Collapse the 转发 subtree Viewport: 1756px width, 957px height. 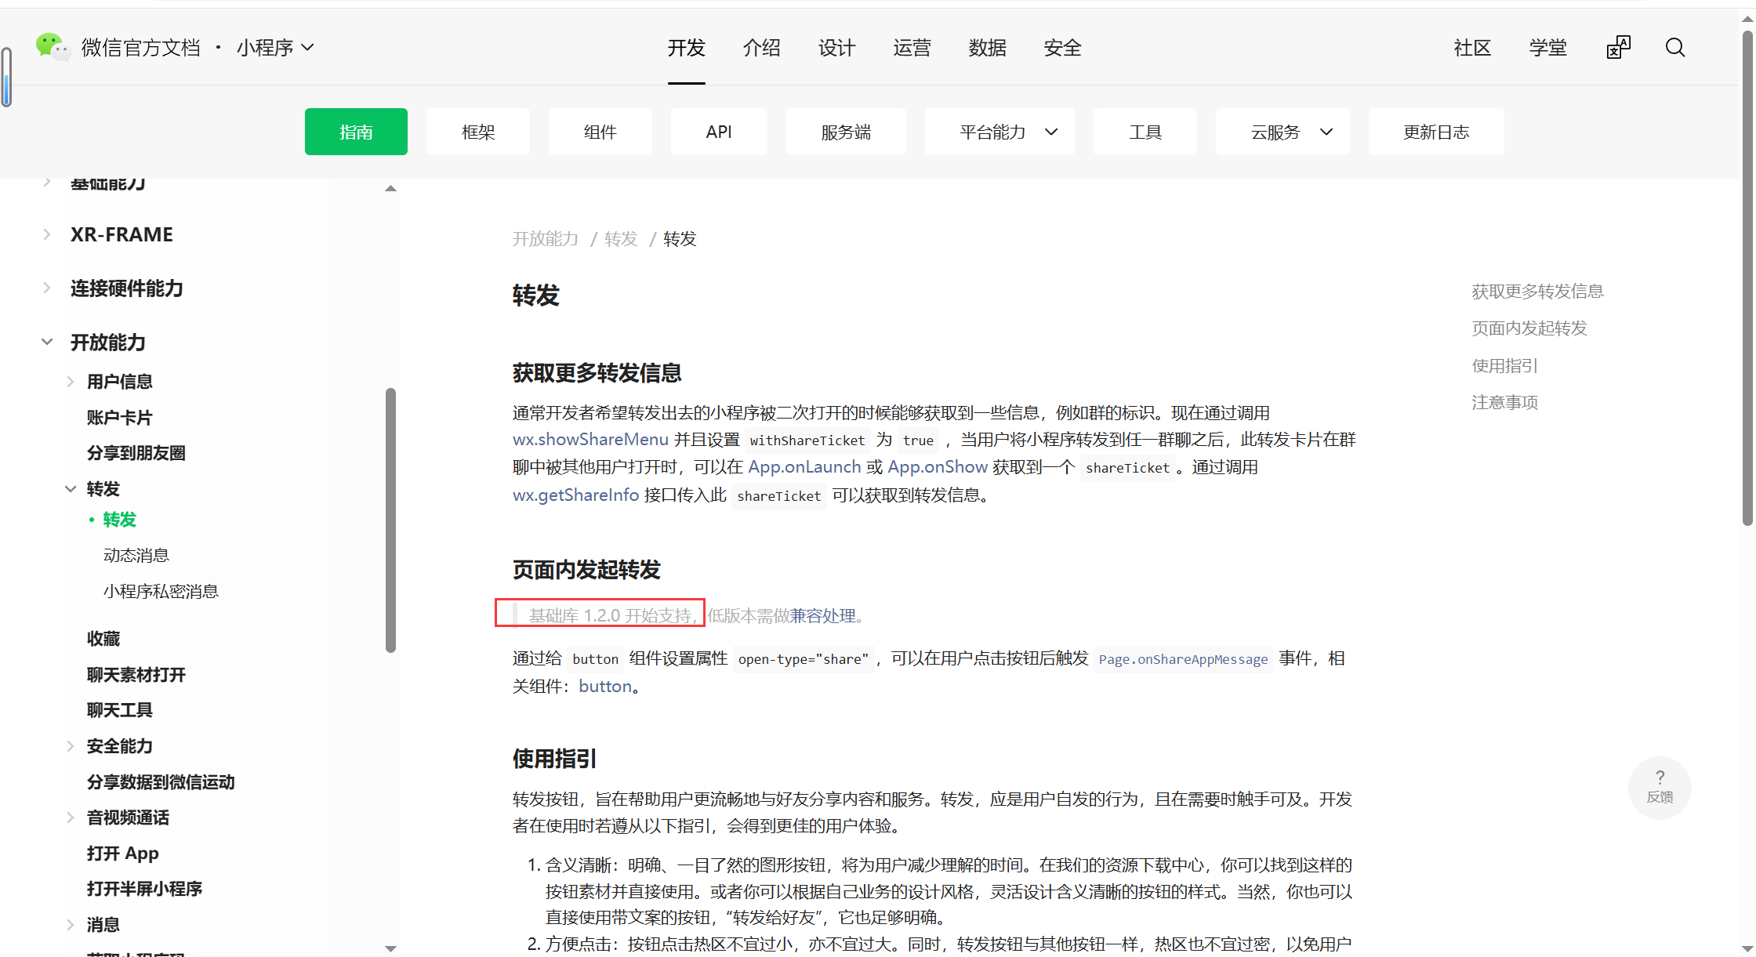coord(71,489)
